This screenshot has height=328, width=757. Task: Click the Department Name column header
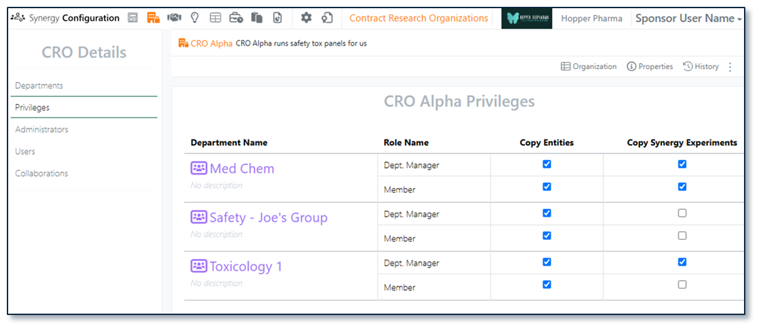pyautogui.click(x=229, y=143)
